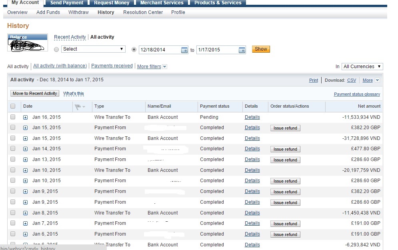Screen dimensions: 398x250
Task: Open the More filters dropdown arrow
Action: [164, 67]
